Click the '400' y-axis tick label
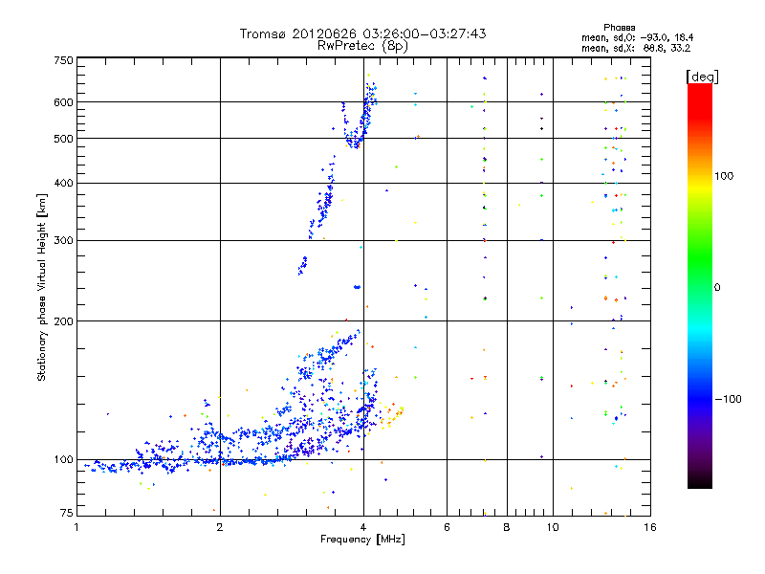Image resolution: width=765 pixels, height=574 pixels. pyautogui.click(x=63, y=183)
